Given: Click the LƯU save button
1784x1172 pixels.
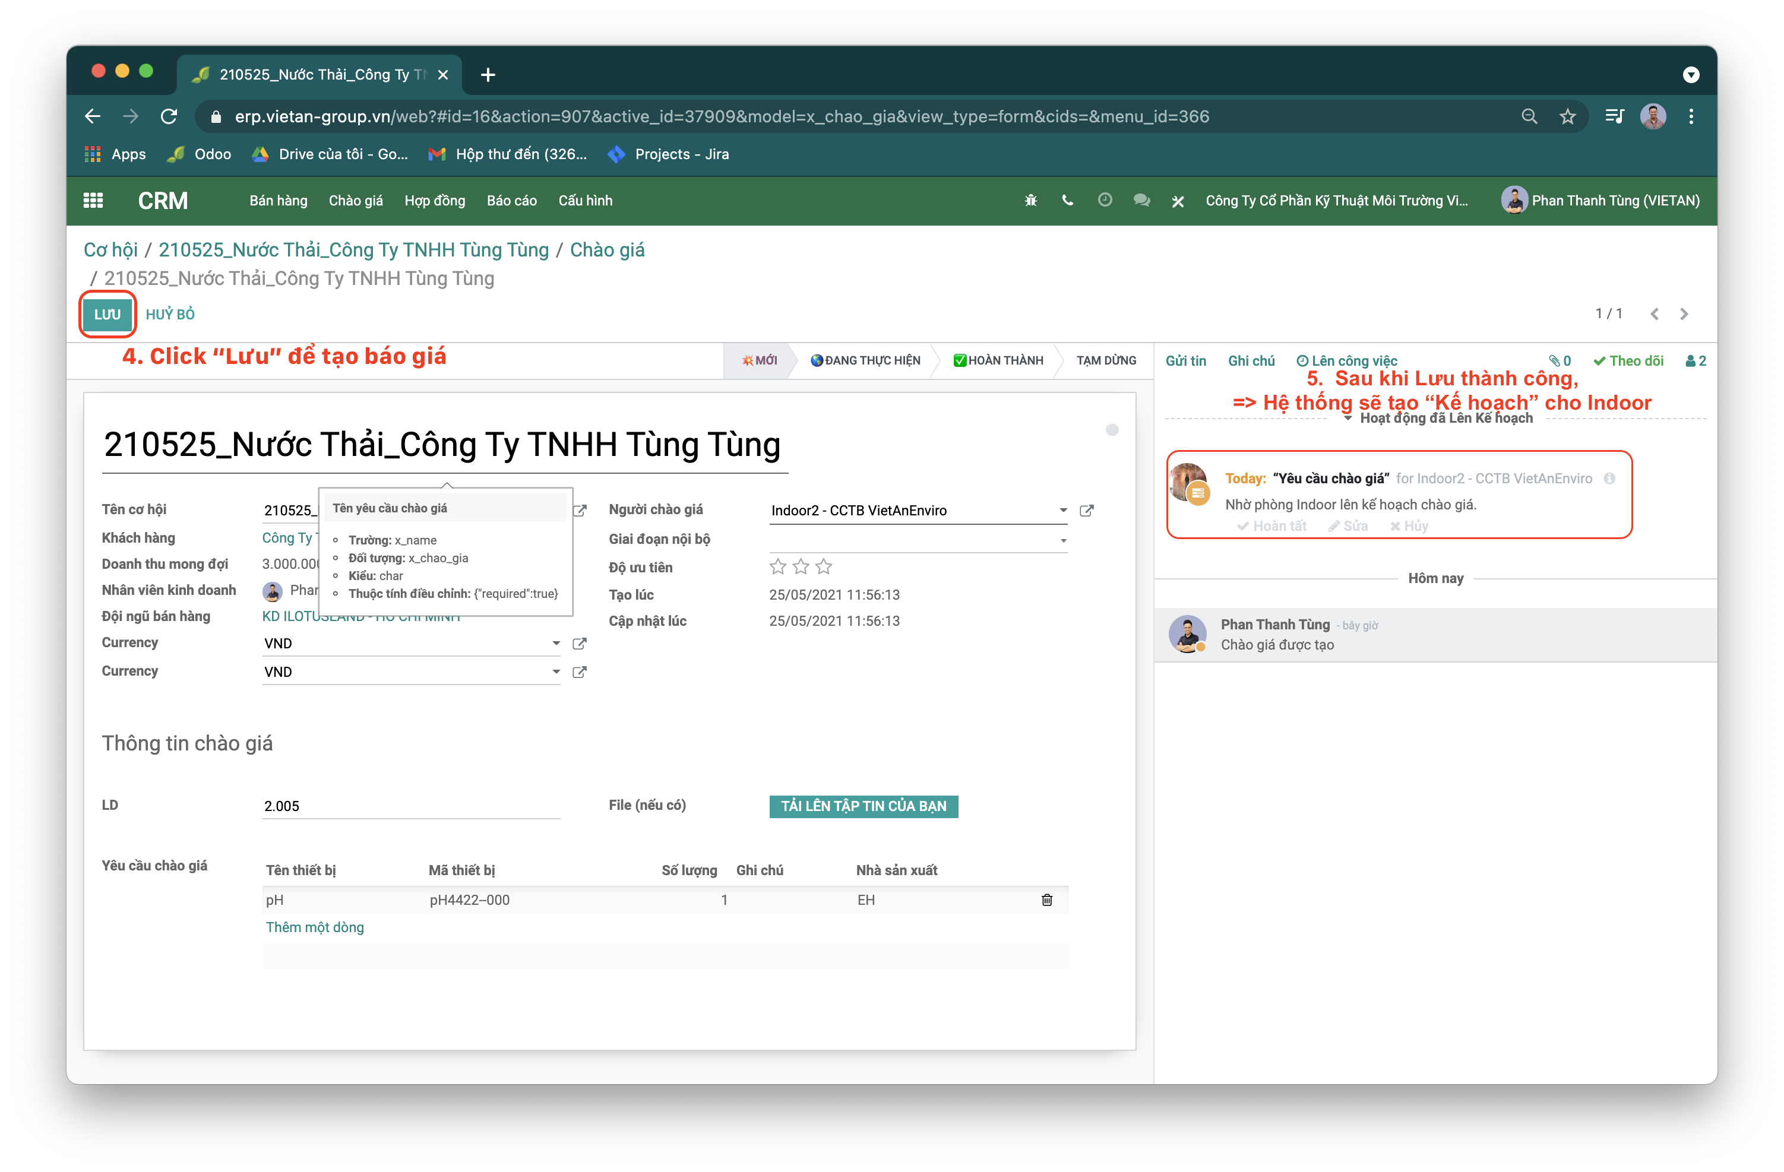Looking at the screenshot, I should [107, 314].
